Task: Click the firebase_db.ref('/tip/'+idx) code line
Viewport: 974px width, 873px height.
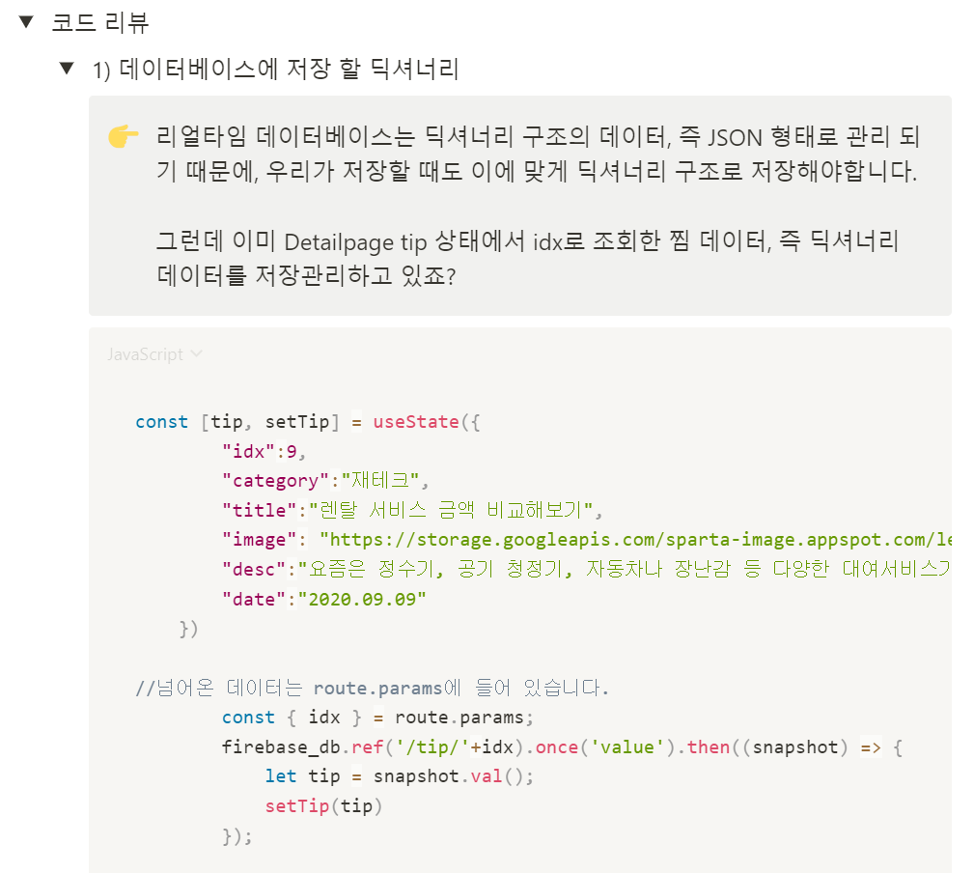Action: point(562,746)
